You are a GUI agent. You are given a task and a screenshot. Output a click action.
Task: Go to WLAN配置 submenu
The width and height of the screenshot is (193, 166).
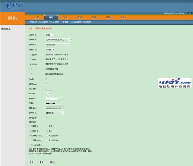(54, 22)
